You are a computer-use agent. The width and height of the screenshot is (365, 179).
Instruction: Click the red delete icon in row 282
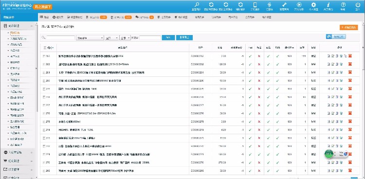tap(350, 64)
